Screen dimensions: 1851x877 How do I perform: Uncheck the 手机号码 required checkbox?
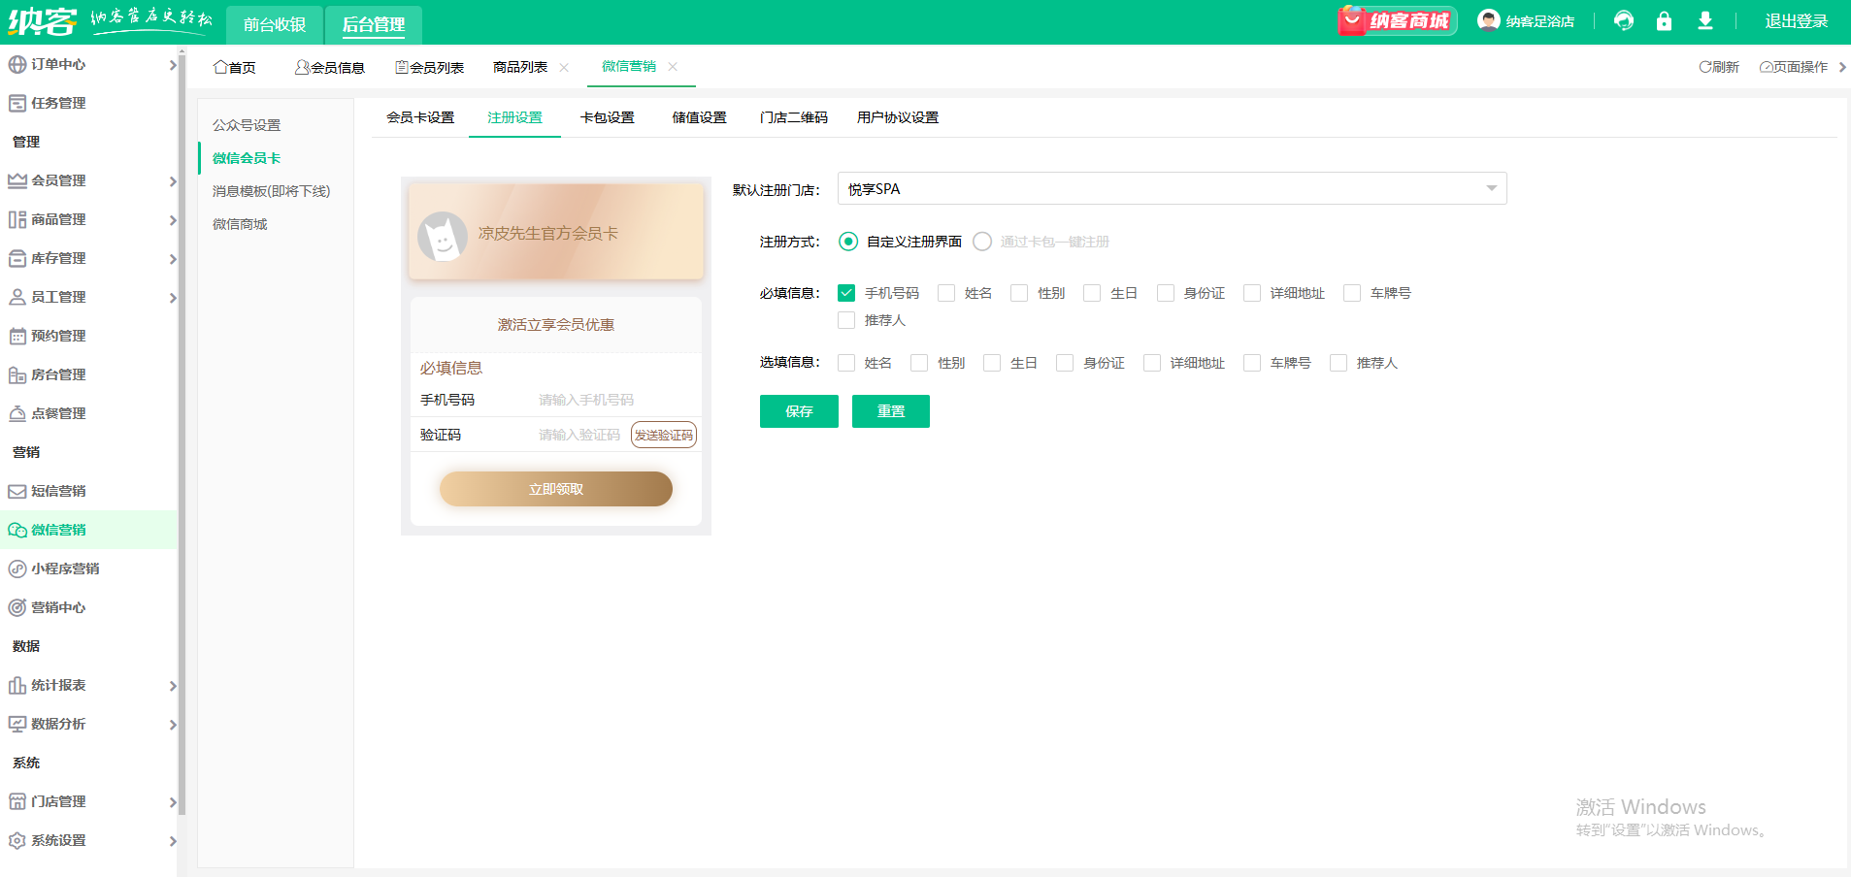point(846,293)
